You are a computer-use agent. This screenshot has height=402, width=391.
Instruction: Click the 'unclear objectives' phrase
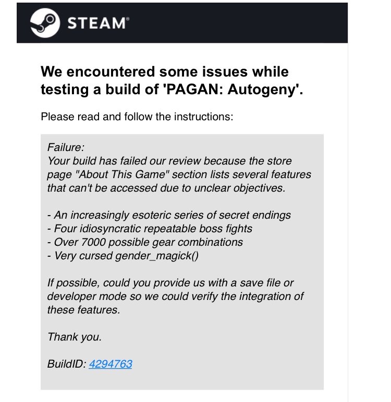tap(240, 188)
